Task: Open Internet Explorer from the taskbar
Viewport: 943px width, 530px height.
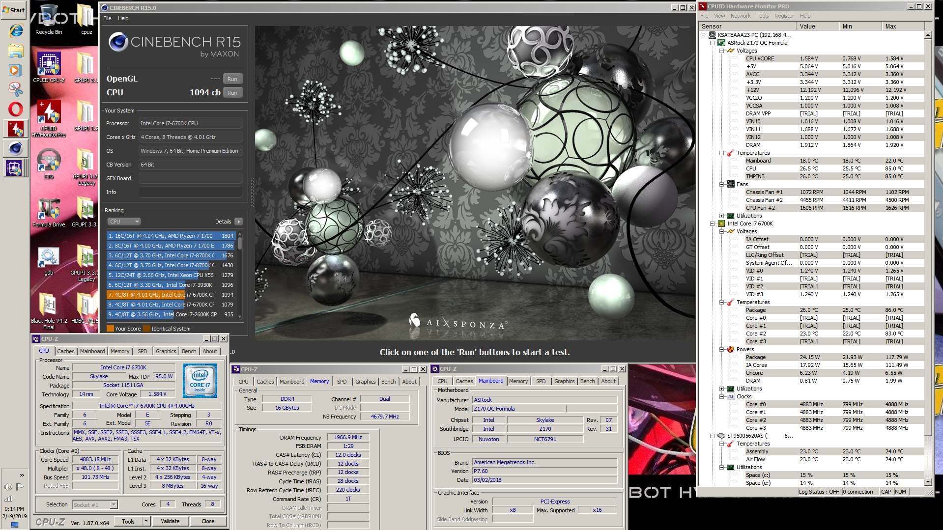Action: click(16, 31)
